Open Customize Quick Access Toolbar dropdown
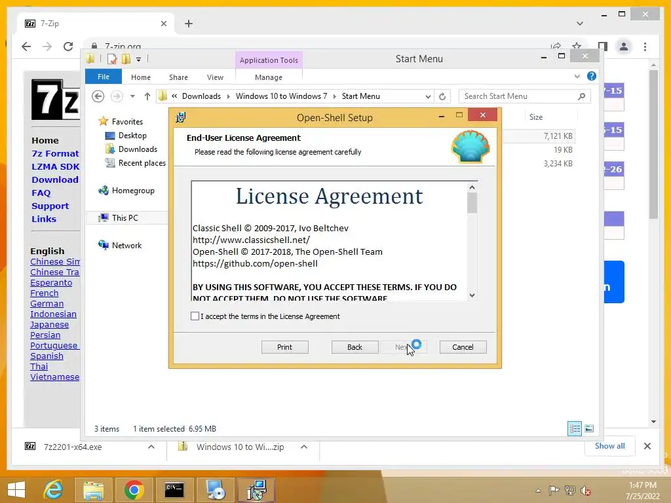The height and width of the screenshot is (503, 671). pyautogui.click(x=139, y=59)
